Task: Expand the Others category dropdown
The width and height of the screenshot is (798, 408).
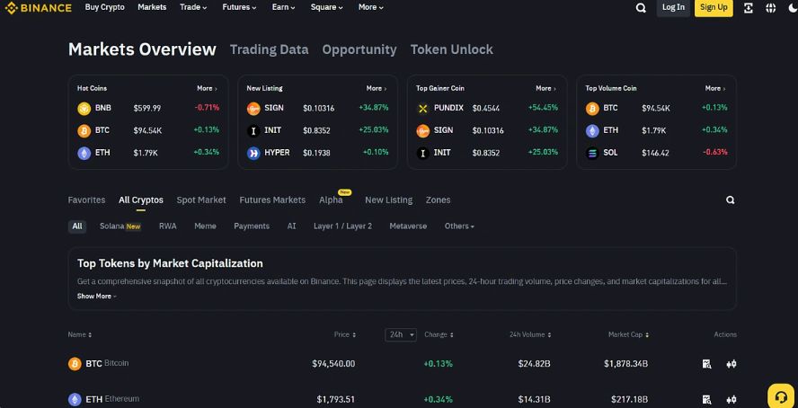Action: coord(459,226)
